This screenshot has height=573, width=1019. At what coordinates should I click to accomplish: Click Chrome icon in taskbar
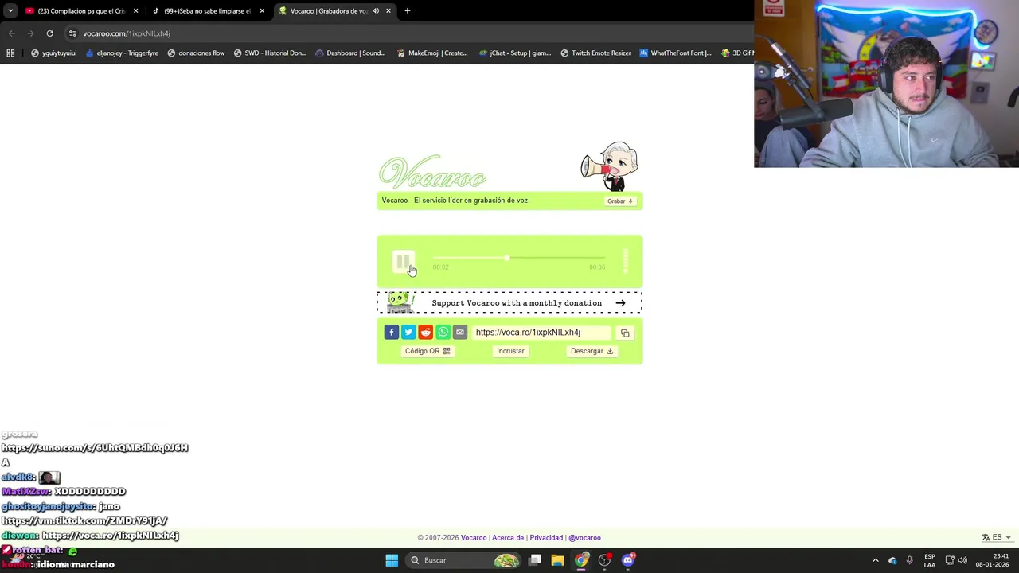[581, 560]
